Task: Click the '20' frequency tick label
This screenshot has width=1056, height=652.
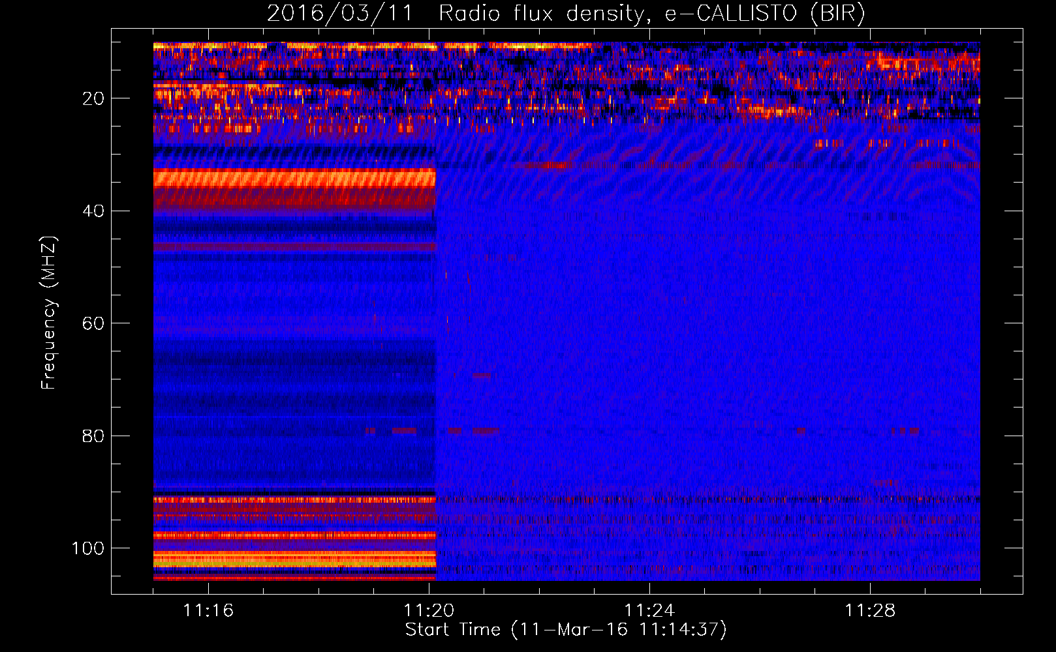Action: 93,98
